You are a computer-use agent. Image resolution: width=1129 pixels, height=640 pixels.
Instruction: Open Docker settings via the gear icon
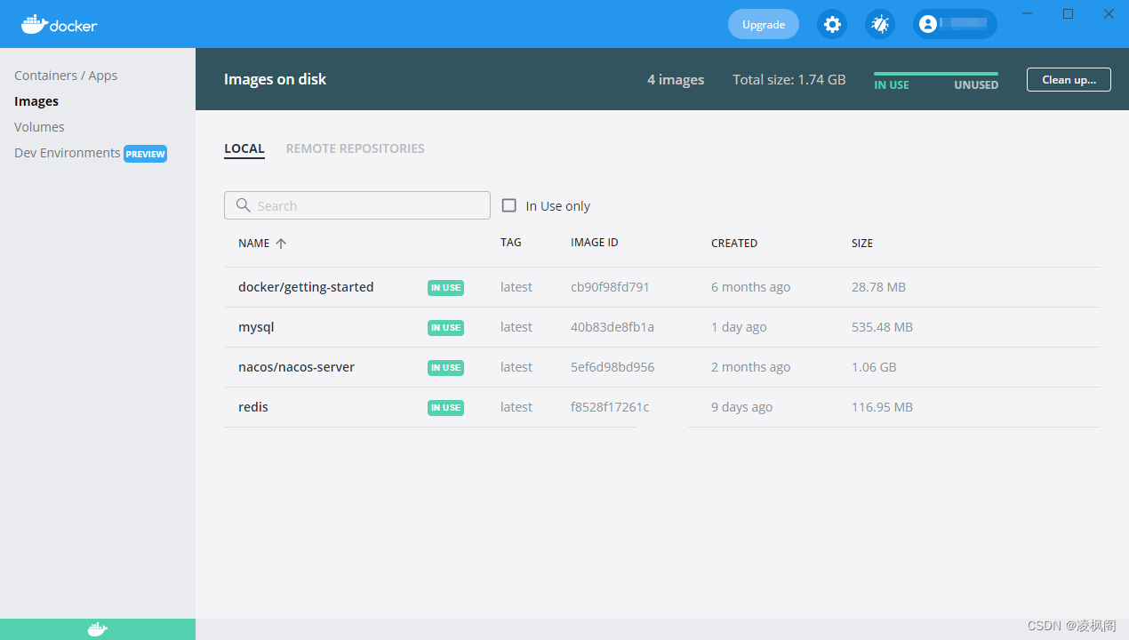click(x=832, y=24)
